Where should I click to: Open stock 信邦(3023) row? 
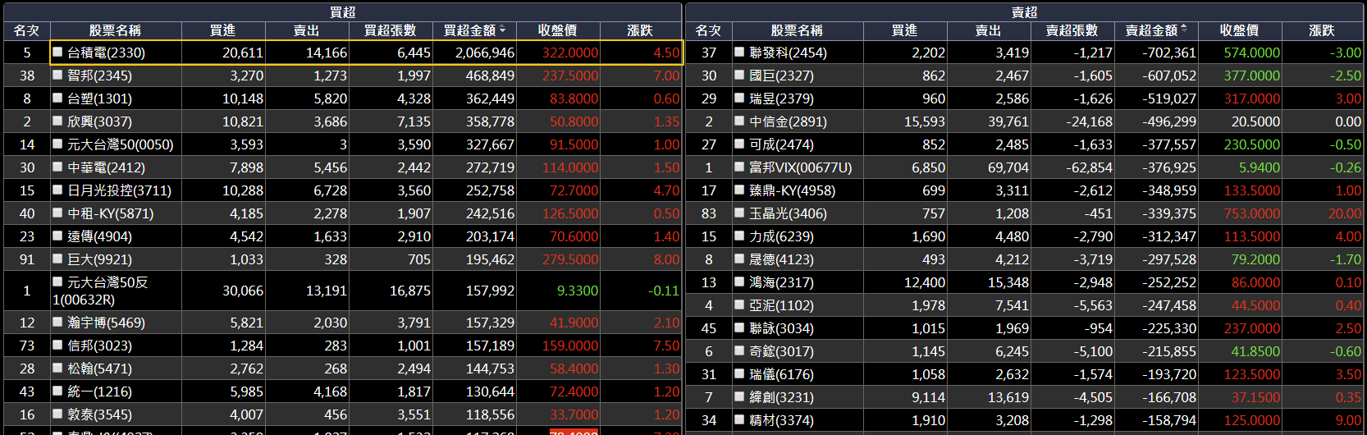tap(343, 346)
